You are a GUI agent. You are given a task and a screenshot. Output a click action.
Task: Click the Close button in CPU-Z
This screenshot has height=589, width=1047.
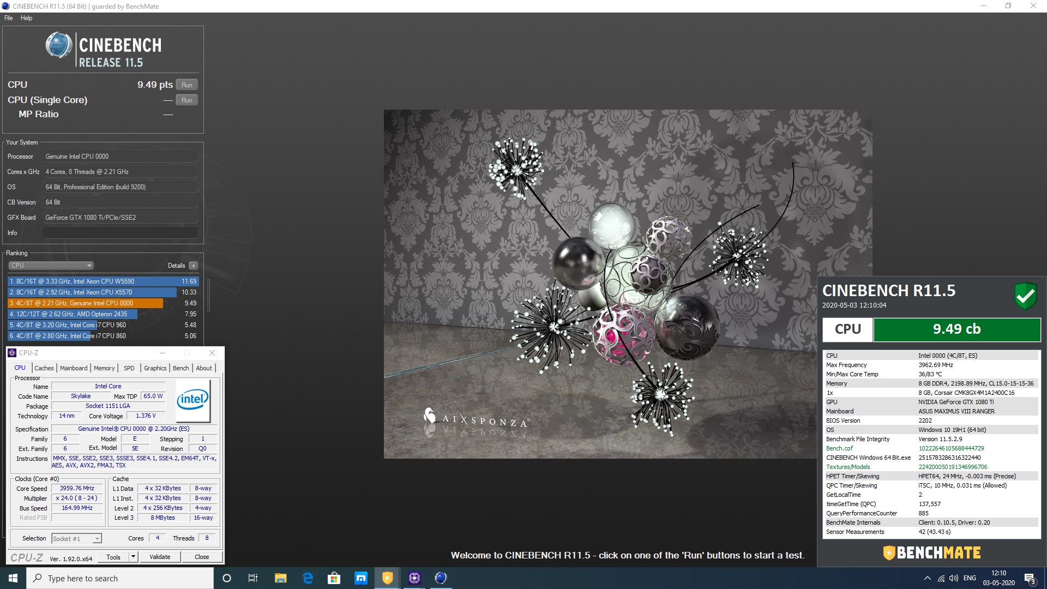click(x=202, y=557)
